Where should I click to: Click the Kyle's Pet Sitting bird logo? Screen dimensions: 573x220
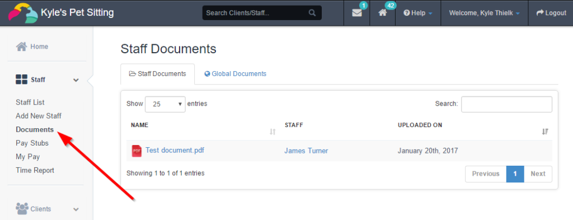22,13
